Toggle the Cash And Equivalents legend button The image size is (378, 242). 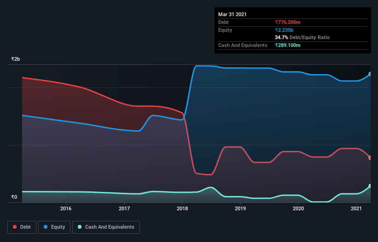click(x=106, y=227)
